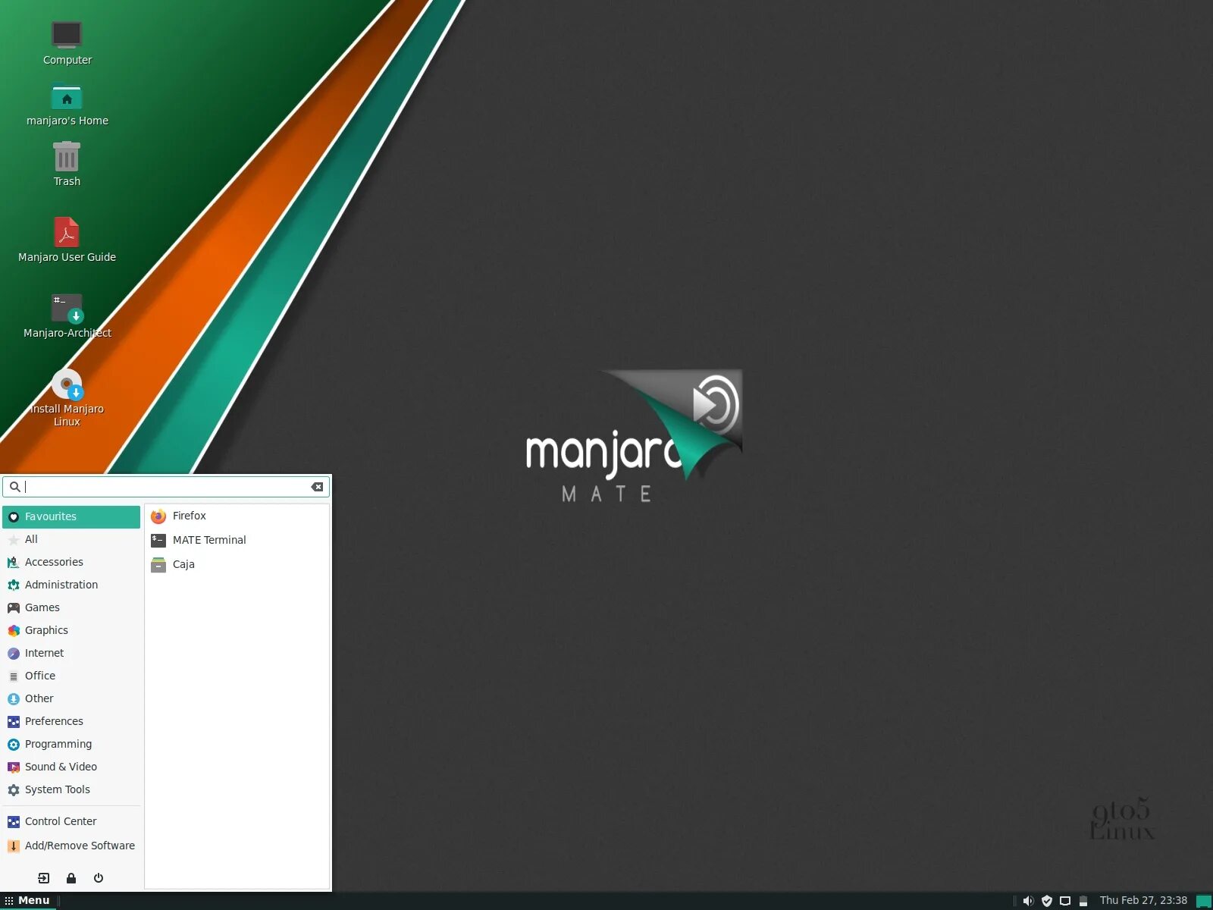Select the All category
Screen dimensions: 1213x910
[x=71, y=539]
